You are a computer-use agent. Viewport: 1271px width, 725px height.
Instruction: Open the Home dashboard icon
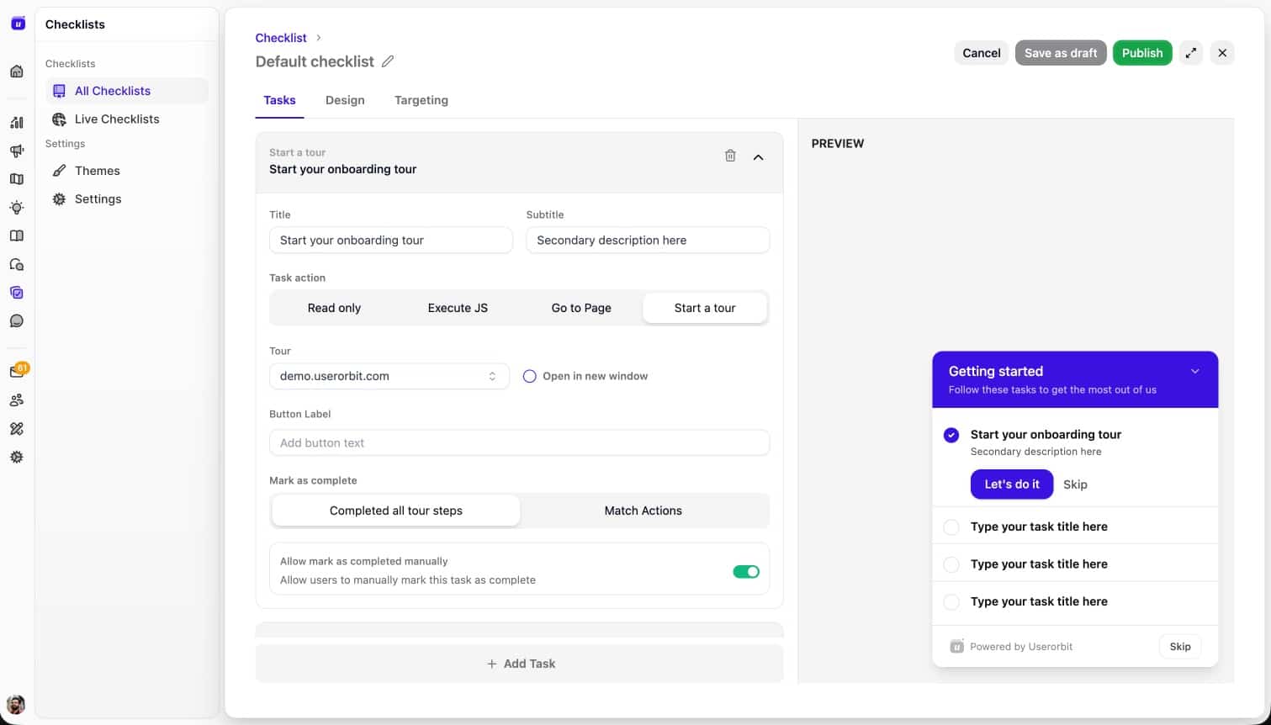click(x=17, y=71)
